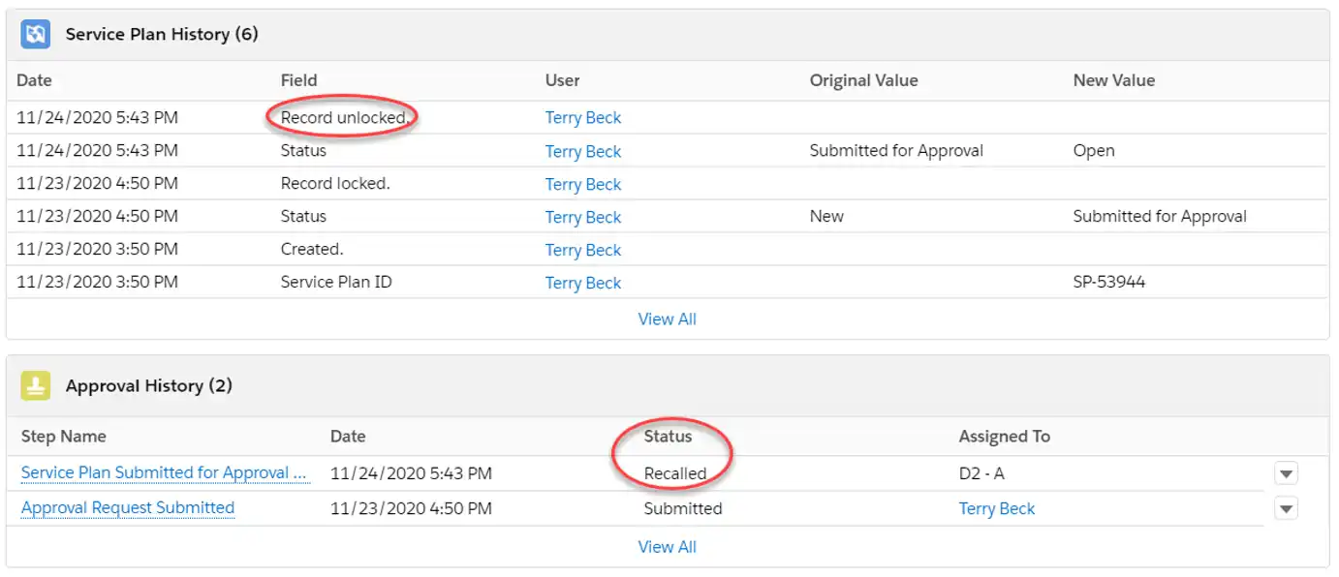Click the Assigned To column header

[x=1005, y=437]
